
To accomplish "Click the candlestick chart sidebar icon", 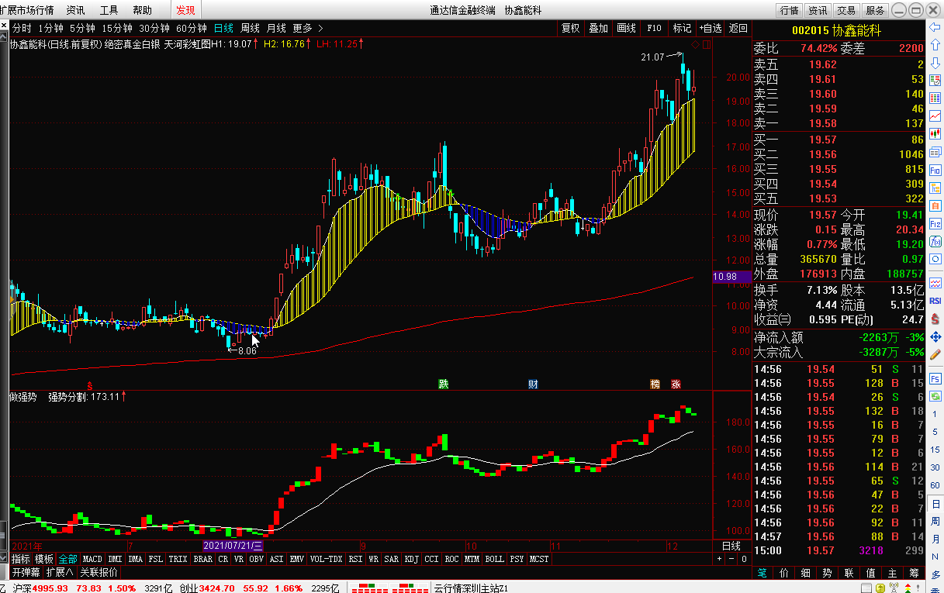I will coord(935,133).
